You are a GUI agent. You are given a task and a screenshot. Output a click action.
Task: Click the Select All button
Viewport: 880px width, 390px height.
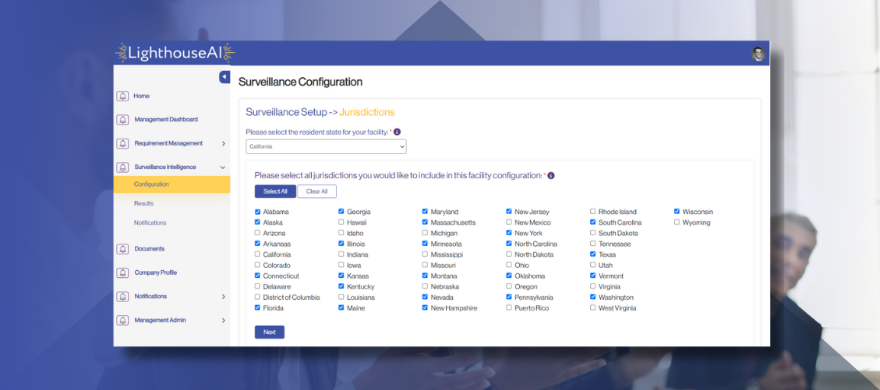click(x=275, y=191)
